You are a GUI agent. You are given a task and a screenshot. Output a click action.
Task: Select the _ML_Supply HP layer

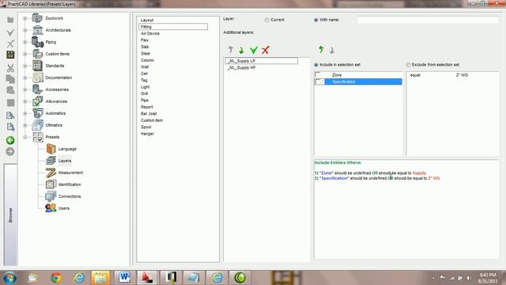coord(241,67)
